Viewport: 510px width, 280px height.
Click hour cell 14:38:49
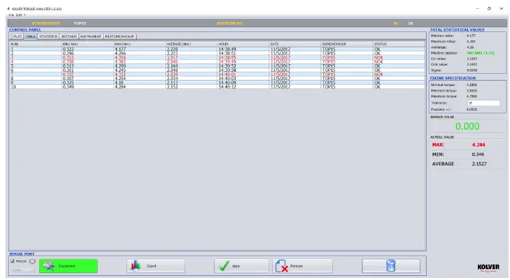coord(243,49)
